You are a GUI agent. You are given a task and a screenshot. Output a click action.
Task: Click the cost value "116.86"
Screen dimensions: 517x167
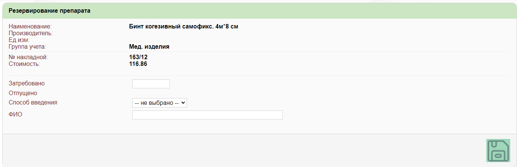tap(138, 64)
